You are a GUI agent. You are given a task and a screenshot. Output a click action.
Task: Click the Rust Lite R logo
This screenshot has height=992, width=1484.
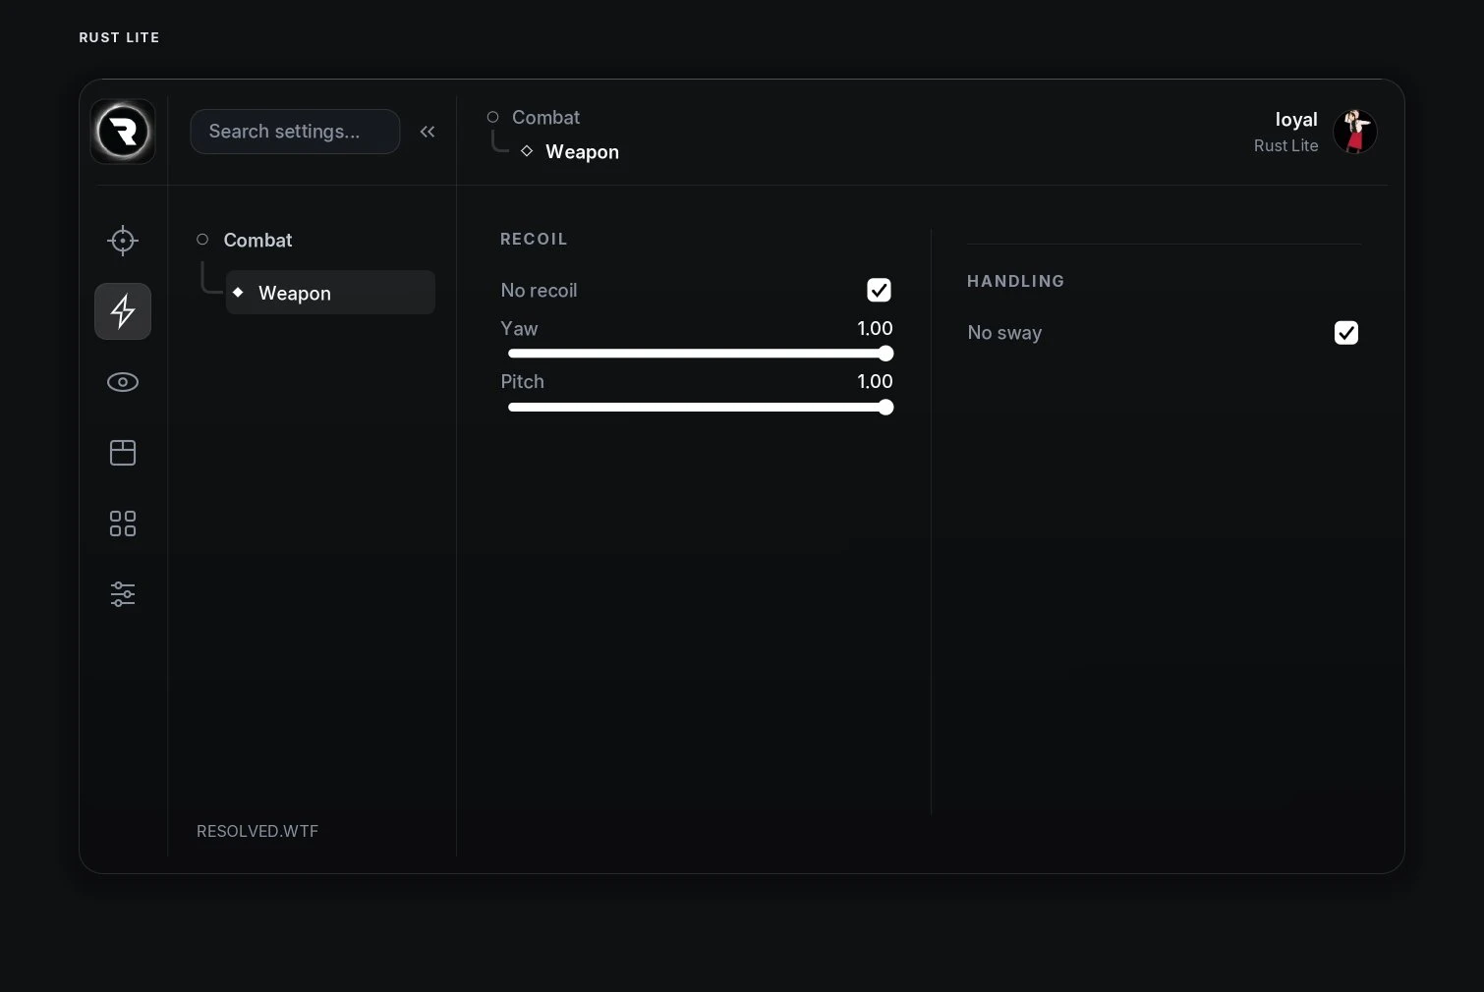123,132
